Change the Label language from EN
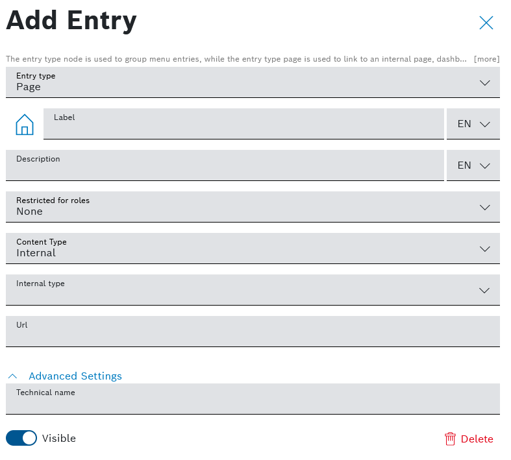Image resolution: width=511 pixels, height=460 pixels. coord(473,124)
